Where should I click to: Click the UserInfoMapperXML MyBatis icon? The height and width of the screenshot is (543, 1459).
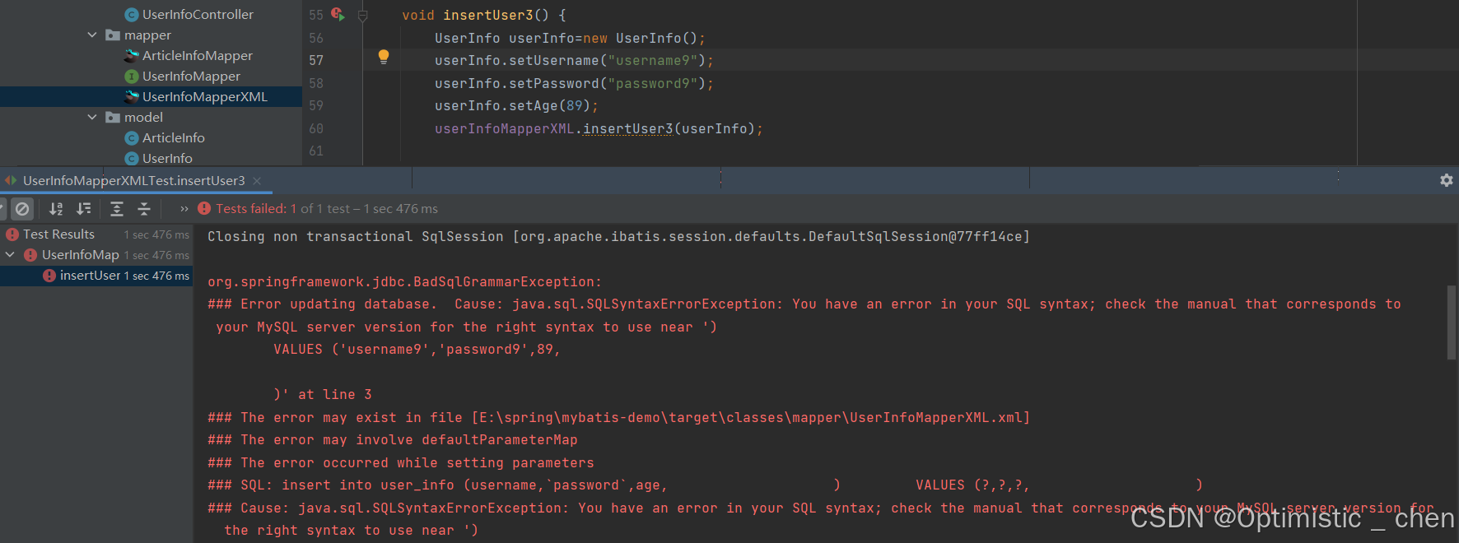[131, 97]
